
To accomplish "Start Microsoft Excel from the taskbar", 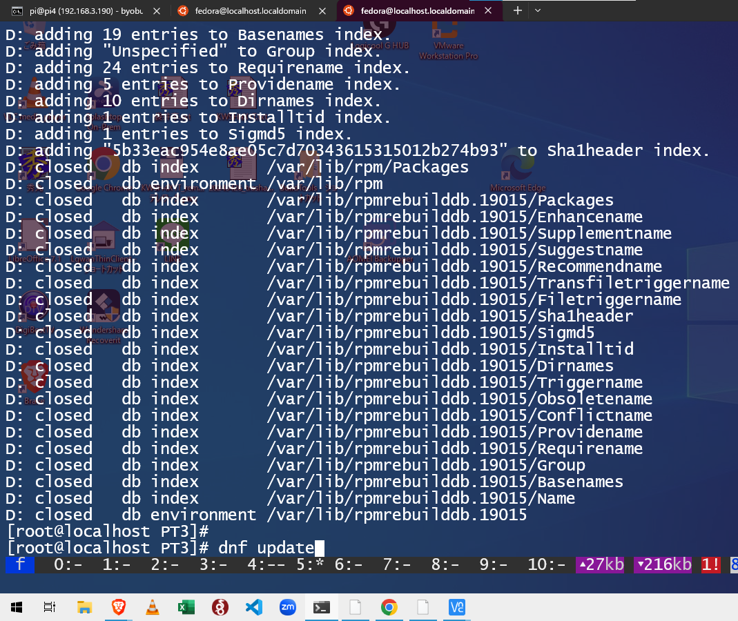I will tap(186, 607).
